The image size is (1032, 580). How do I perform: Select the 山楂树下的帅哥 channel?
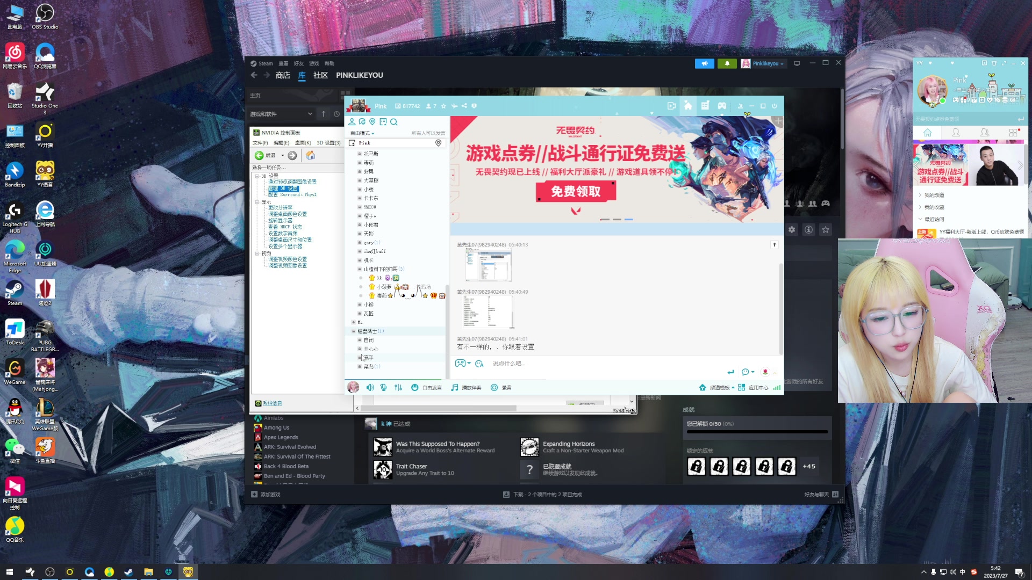[x=381, y=269]
